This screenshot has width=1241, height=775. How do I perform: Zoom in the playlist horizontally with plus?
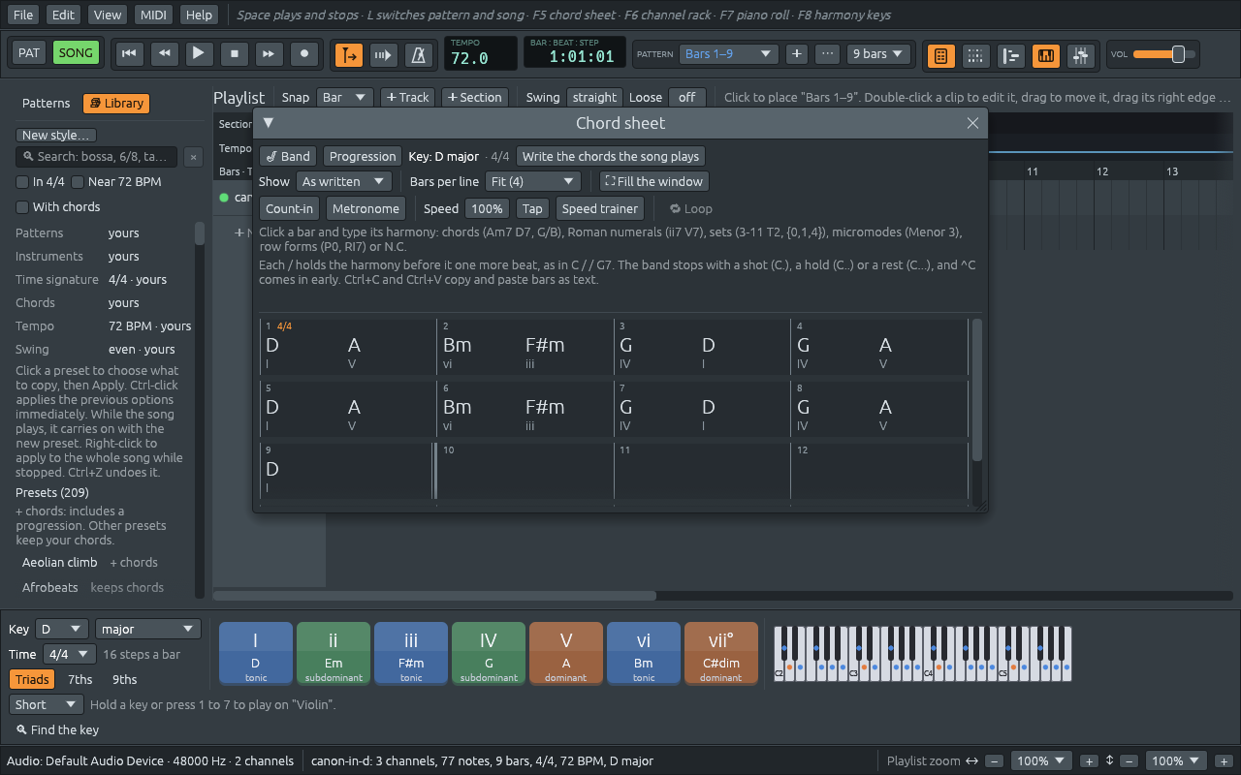coord(1089,761)
